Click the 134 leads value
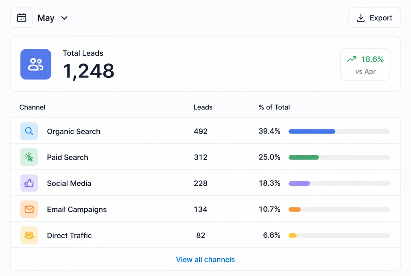The width and height of the screenshot is (411, 276). pos(201,209)
